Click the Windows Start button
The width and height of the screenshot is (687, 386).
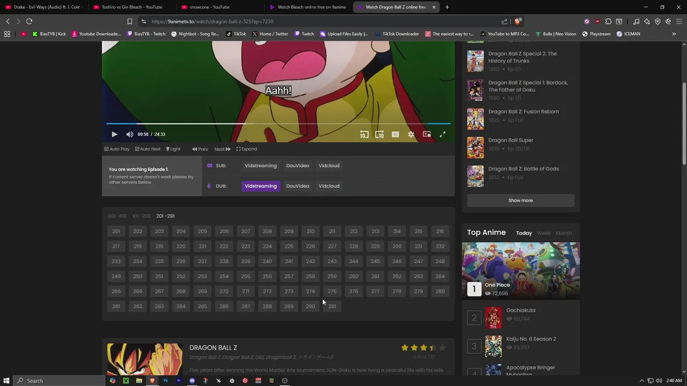(x=6, y=381)
